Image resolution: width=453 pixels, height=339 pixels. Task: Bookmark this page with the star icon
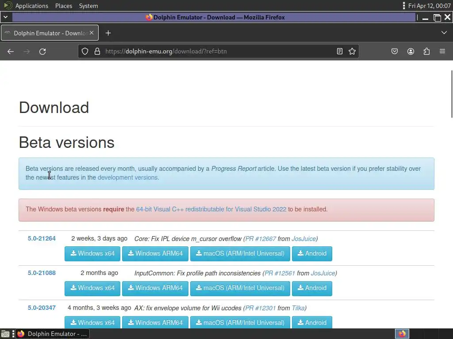point(352,51)
